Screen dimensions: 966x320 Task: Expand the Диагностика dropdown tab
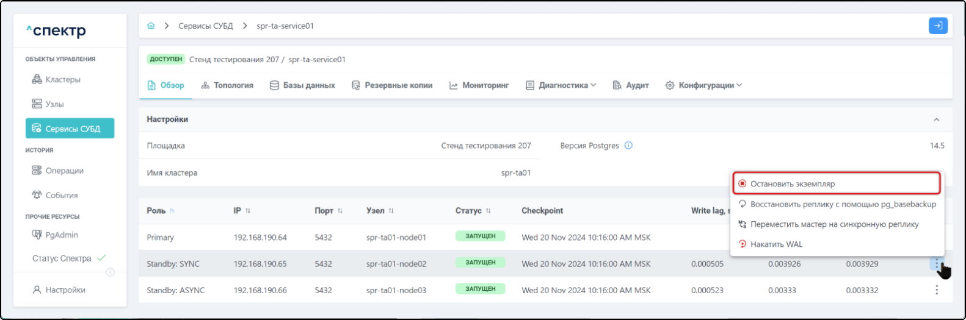(x=561, y=85)
